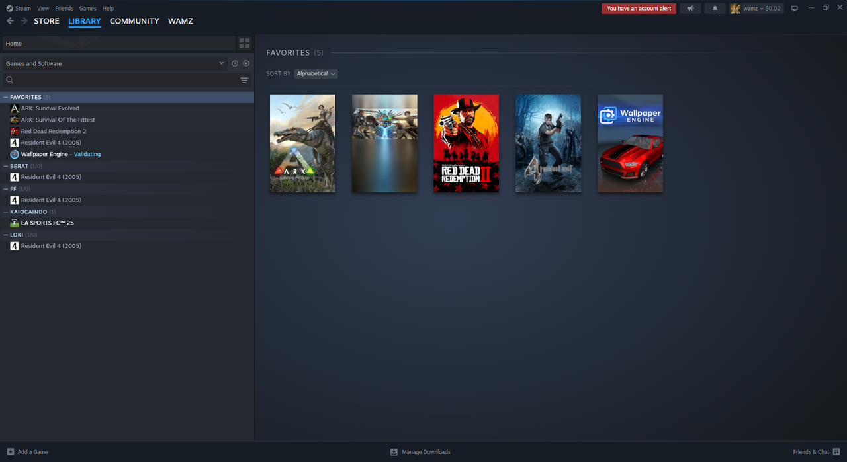Open the Resident Evil 4 cover art

549,143
